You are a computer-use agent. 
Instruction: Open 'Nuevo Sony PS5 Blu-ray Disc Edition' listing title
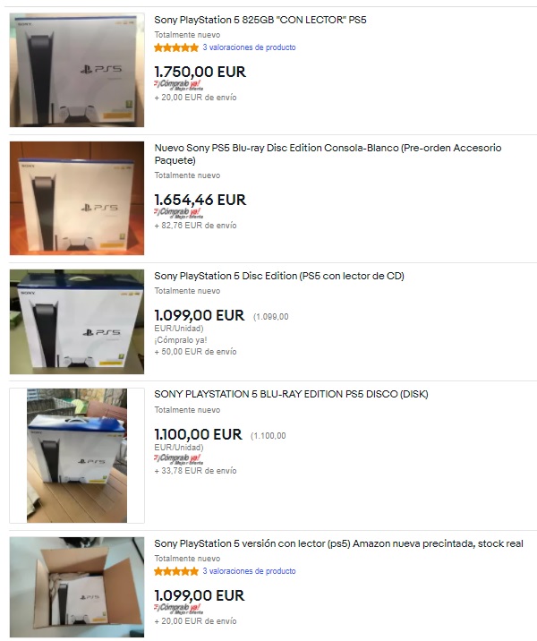(328, 154)
